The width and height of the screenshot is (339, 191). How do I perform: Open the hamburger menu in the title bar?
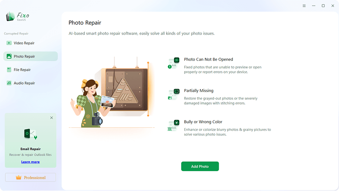pos(304,6)
